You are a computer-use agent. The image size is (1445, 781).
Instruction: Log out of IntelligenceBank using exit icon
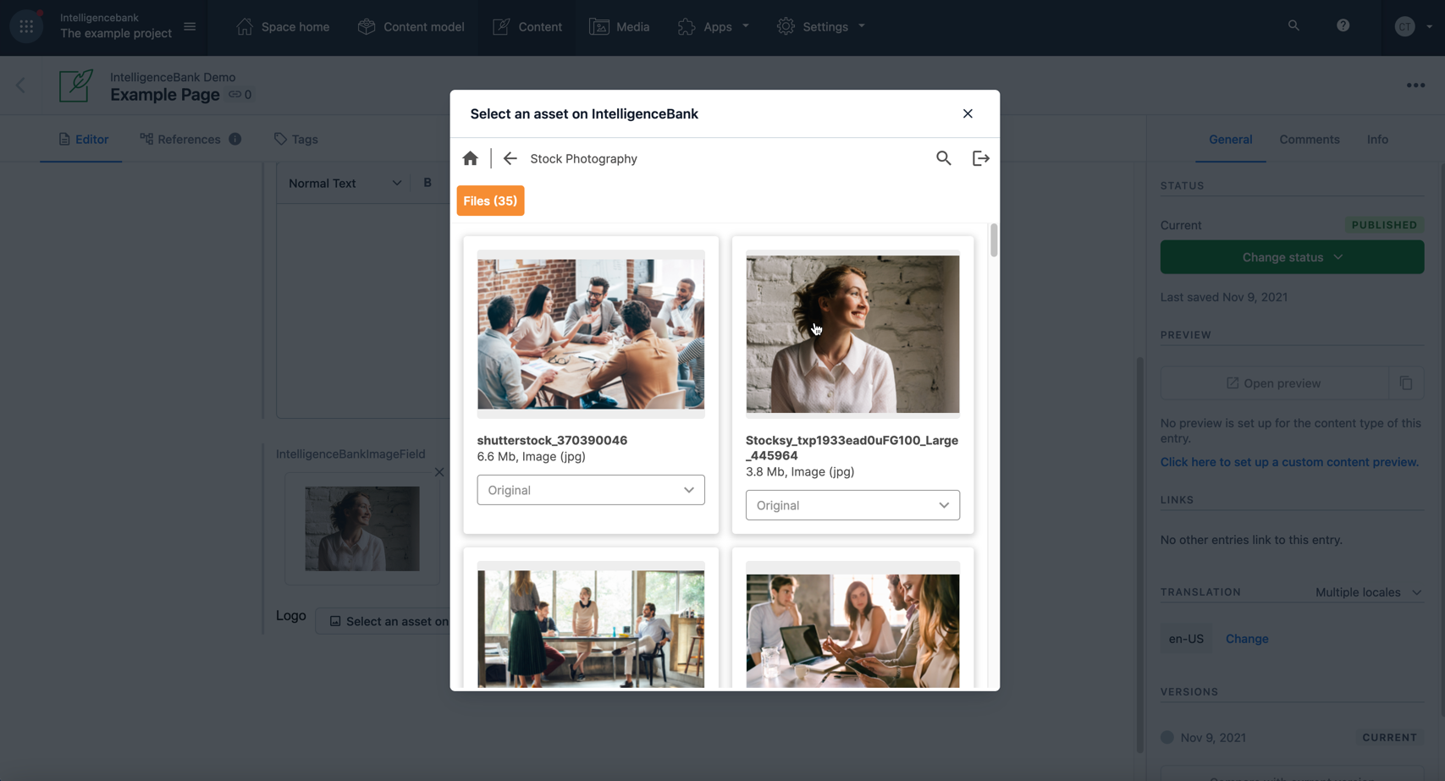tap(981, 158)
